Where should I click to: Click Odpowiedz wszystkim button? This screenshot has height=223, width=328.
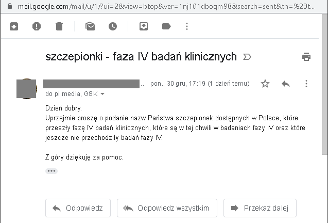[167, 208]
